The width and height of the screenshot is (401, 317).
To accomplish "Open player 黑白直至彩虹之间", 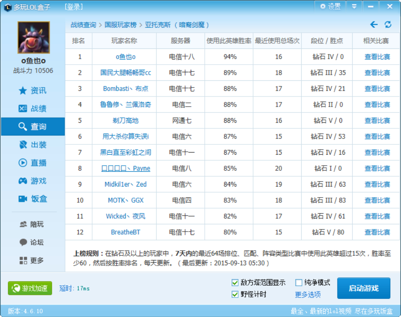I will tap(126, 152).
